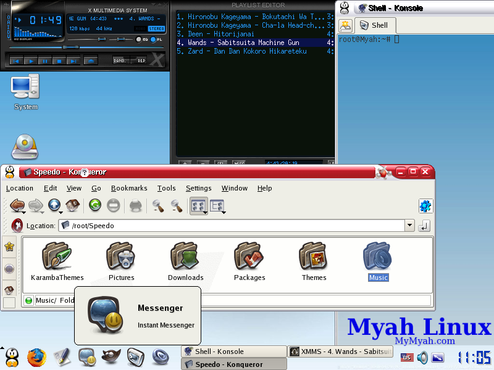Toggle XMMS repeat (REP) mode
The image size is (494, 370).
(138, 60)
